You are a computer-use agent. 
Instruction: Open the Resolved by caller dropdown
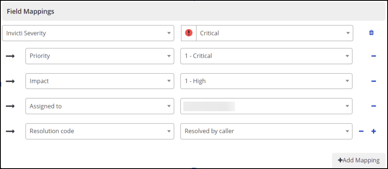(x=266, y=131)
